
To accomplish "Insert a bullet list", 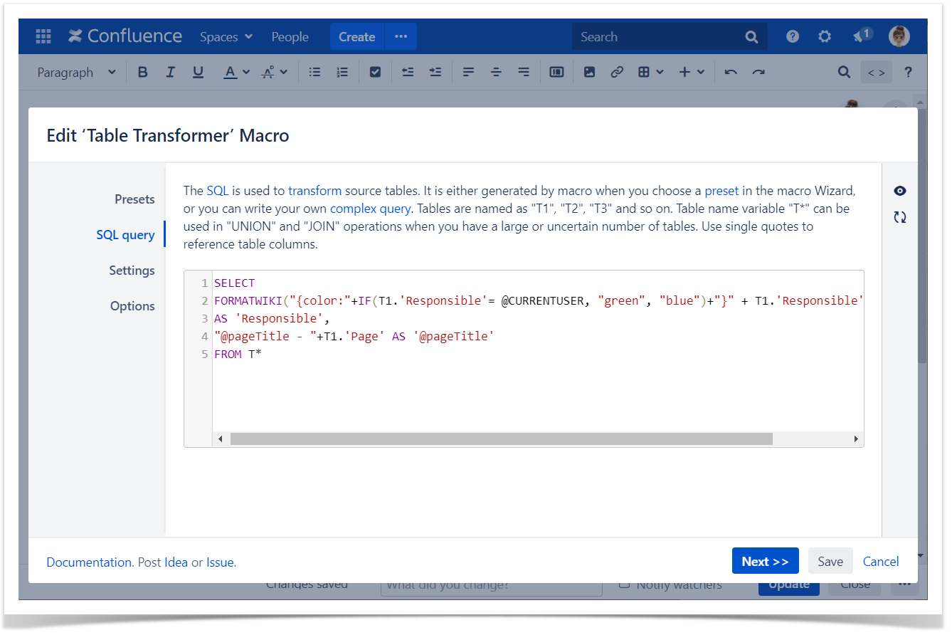I will [x=314, y=72].
